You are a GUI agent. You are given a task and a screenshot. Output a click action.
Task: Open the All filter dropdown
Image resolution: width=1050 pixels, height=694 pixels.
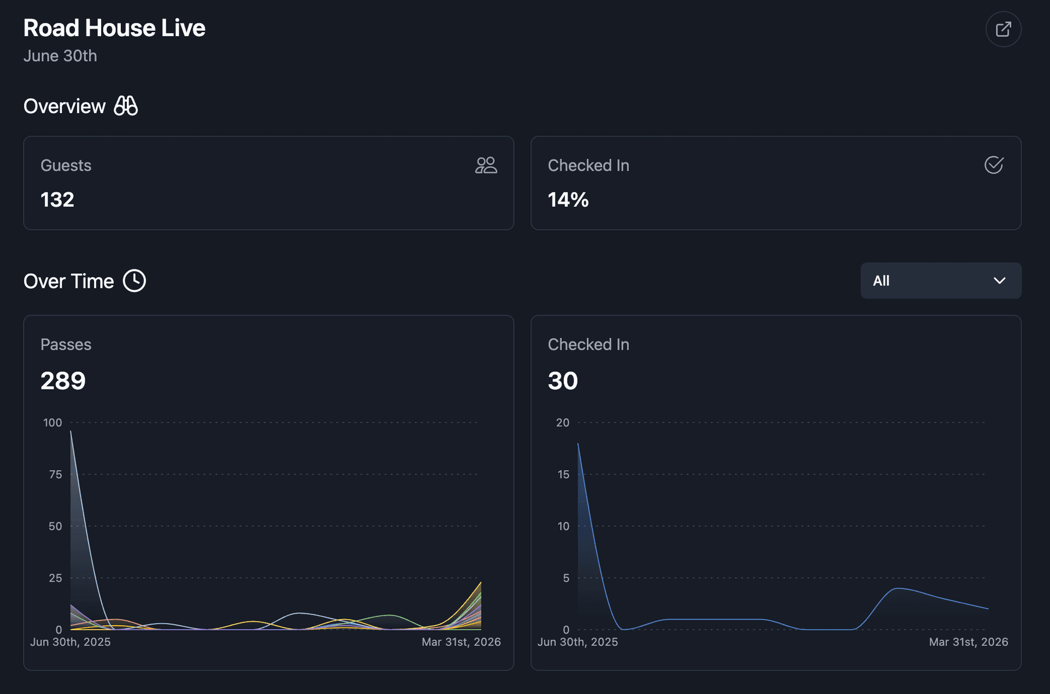pyautogui.click(x=941, y=280)
